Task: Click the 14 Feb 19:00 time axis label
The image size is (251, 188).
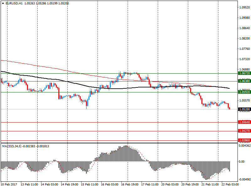Action: 70,185
